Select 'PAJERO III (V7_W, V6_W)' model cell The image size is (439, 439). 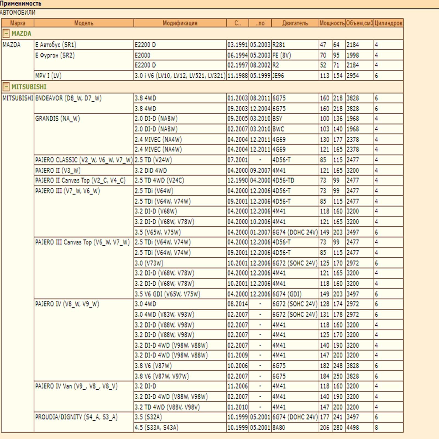[x=84, y=211]
